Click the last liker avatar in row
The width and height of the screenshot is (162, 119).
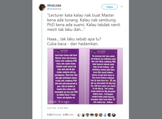[x=114, y=115]
